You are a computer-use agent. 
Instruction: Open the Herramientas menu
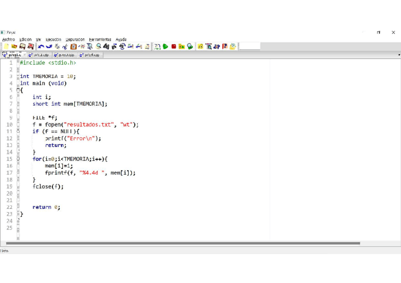[100, 40]
